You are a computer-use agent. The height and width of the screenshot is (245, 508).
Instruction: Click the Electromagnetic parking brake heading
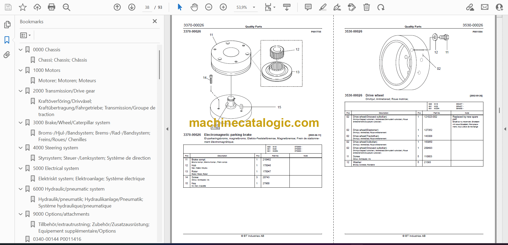point(228,135)
